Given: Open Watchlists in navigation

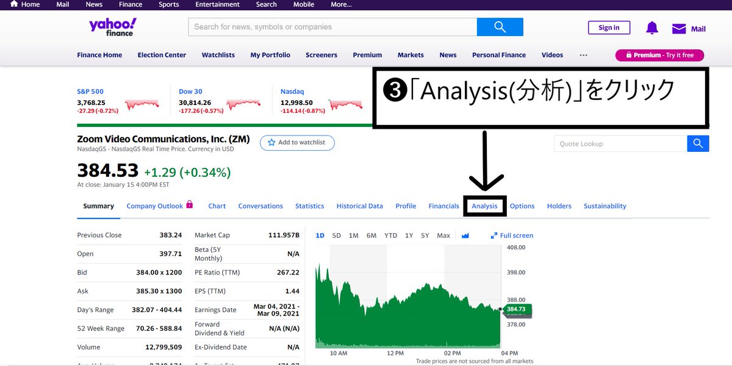Looking at the screenshot, I should pyautogui.click(x=218, y=55).
